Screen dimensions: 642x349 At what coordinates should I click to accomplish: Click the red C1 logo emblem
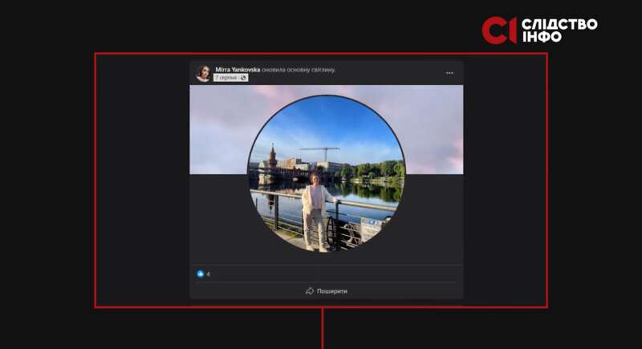tap(498, 30)
